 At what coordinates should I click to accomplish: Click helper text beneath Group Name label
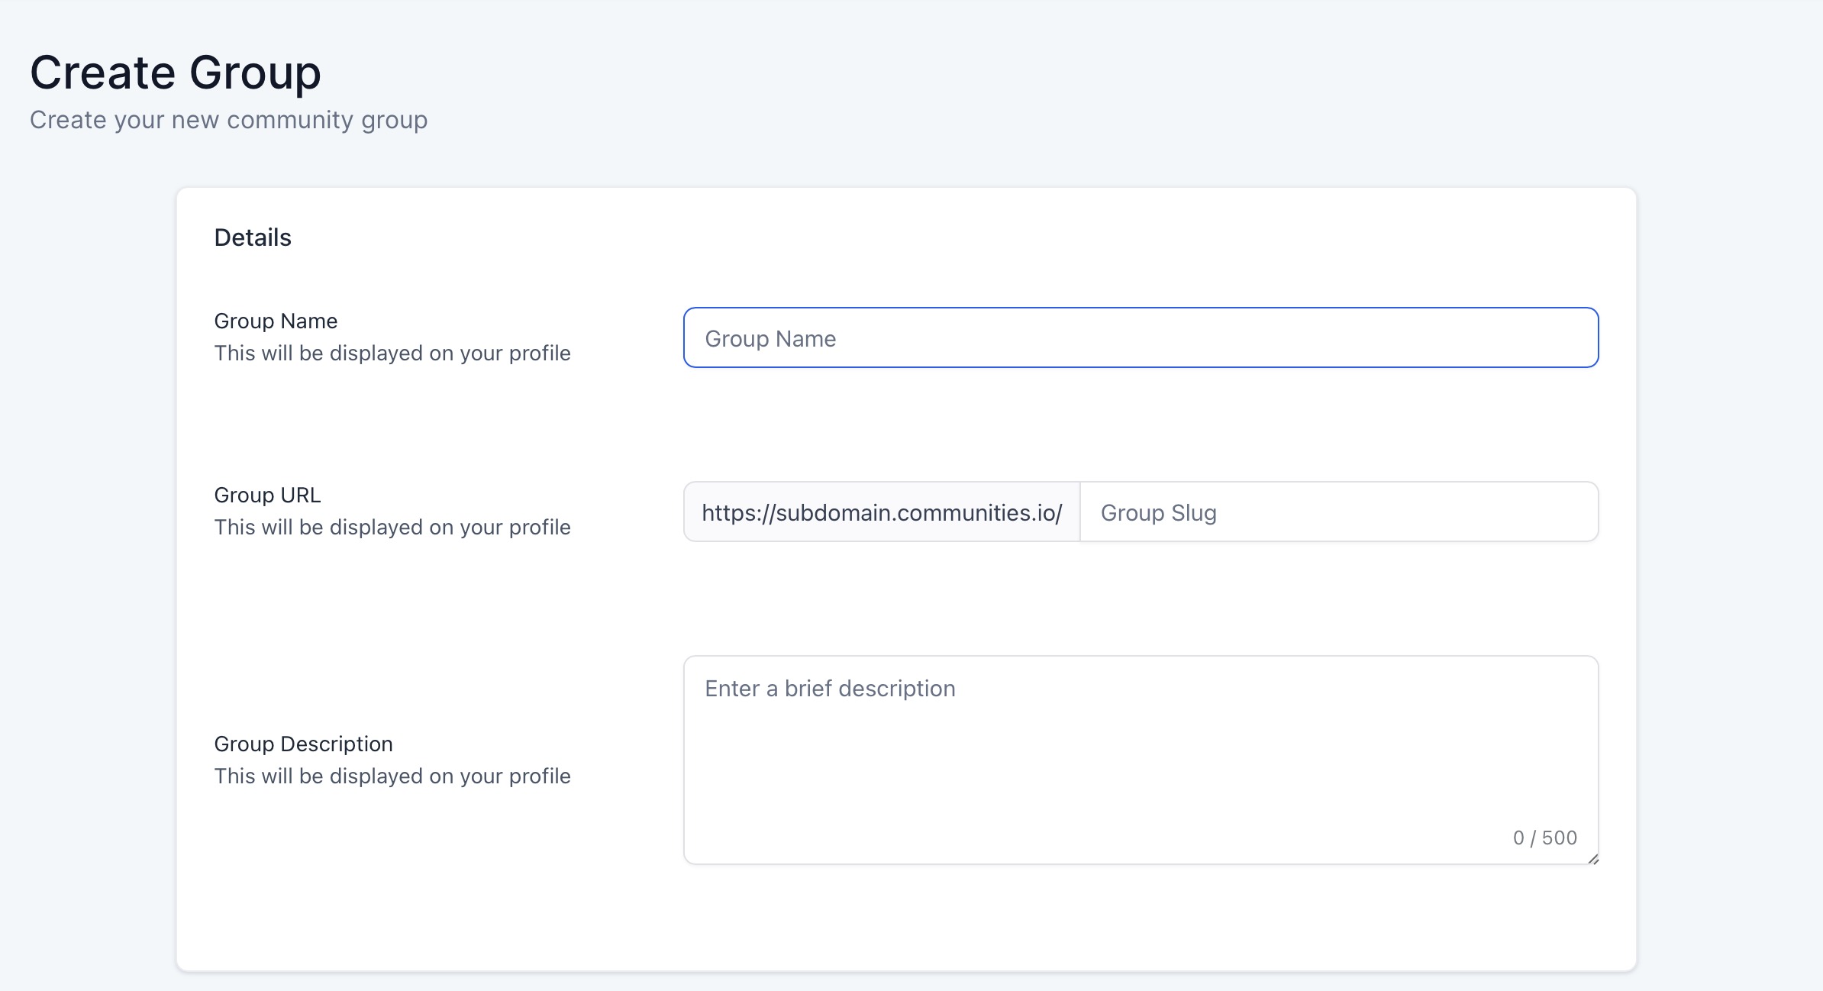392,353
